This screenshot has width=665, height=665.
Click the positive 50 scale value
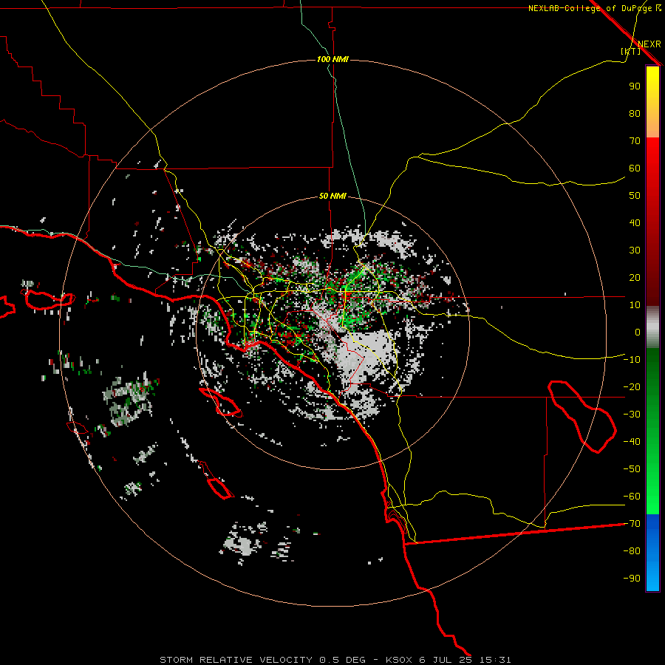(x=635, y=196)
